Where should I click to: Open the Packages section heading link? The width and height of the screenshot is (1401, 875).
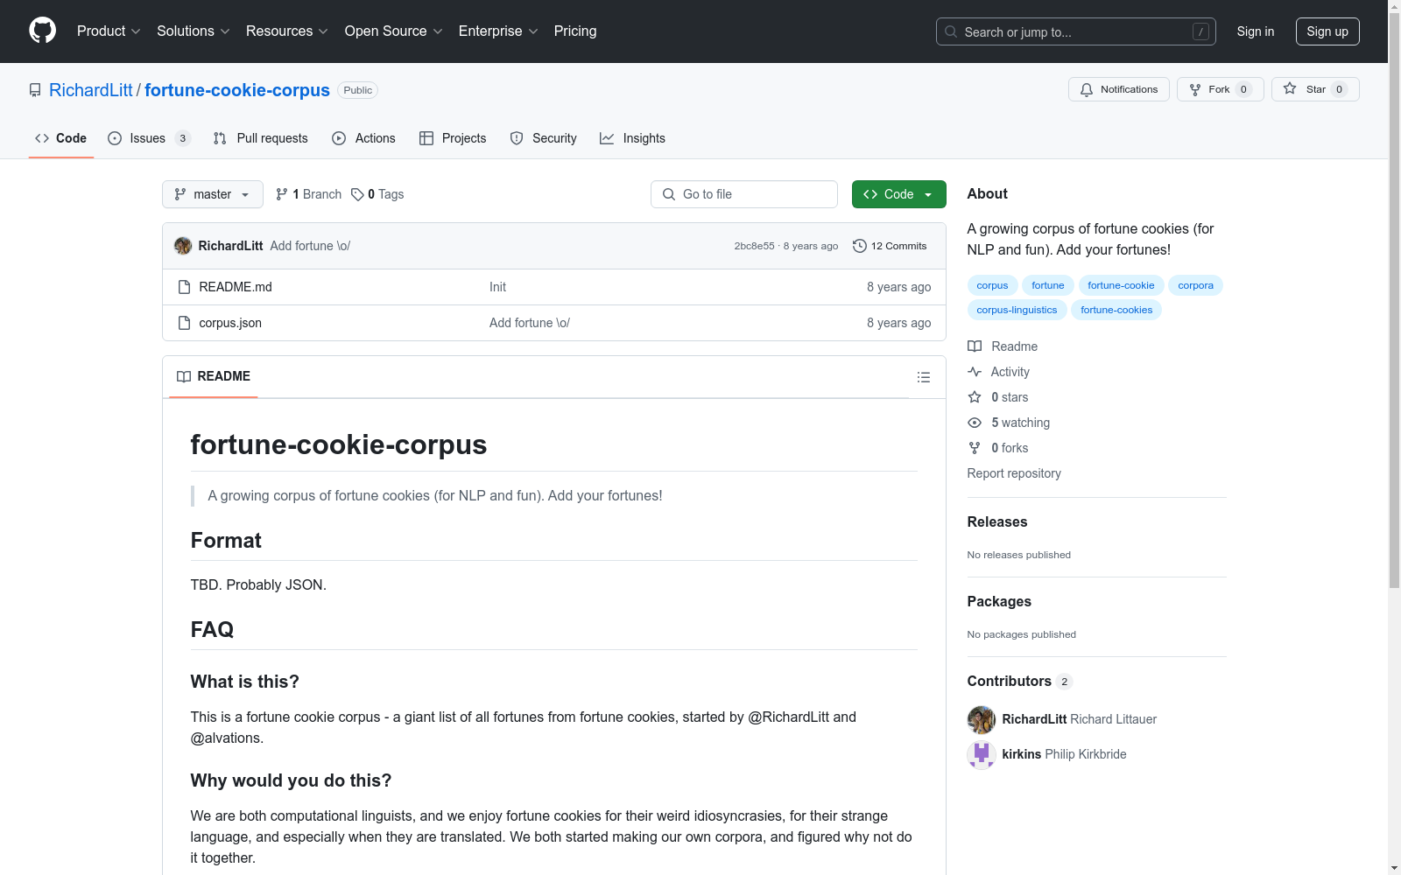click(x=999, y=601)
